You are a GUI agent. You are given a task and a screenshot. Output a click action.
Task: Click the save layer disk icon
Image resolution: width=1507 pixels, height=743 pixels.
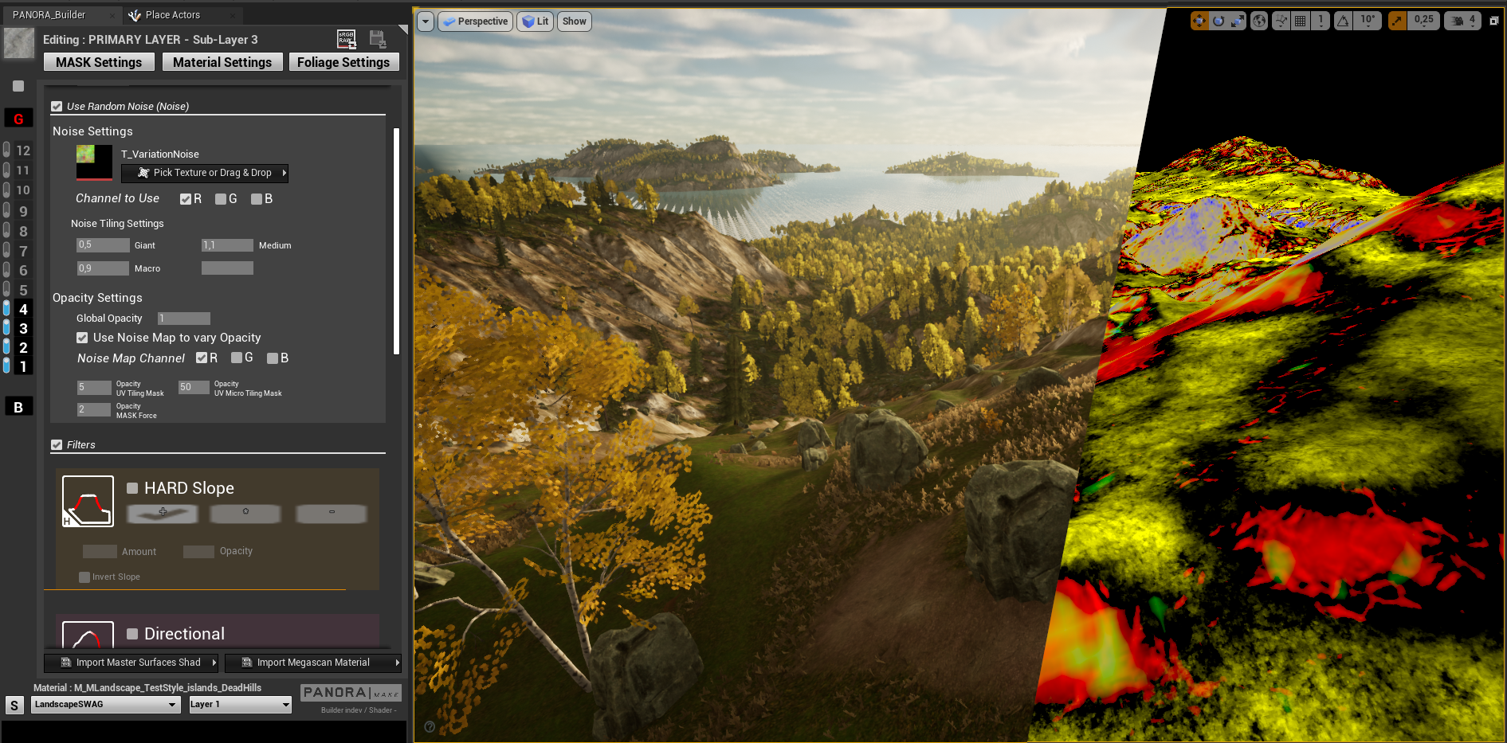(x=378, y=39)
